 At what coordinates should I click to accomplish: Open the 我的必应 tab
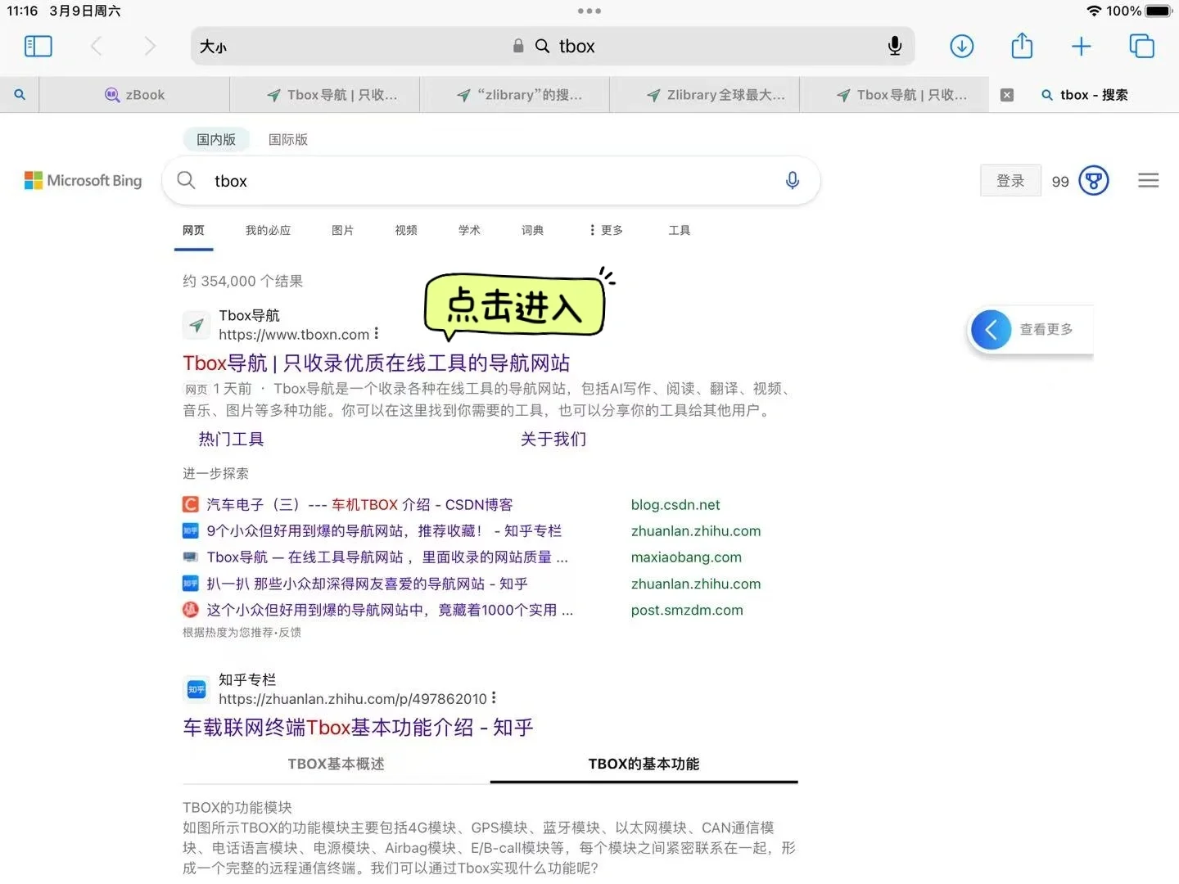pos(268,230)
